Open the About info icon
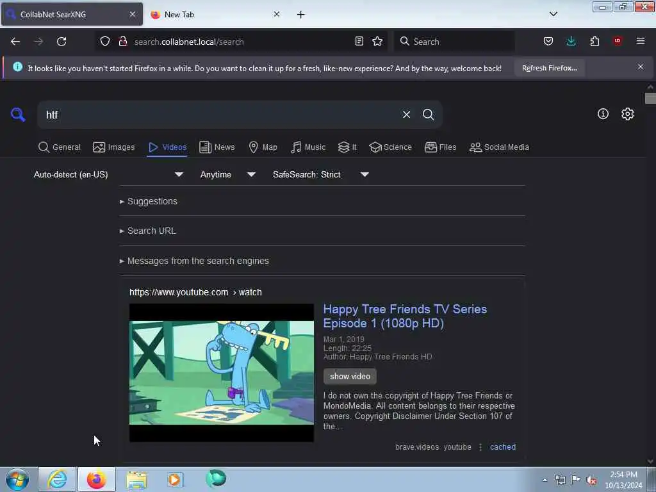The width and height of the screenshot is (656, 492). 603,114
